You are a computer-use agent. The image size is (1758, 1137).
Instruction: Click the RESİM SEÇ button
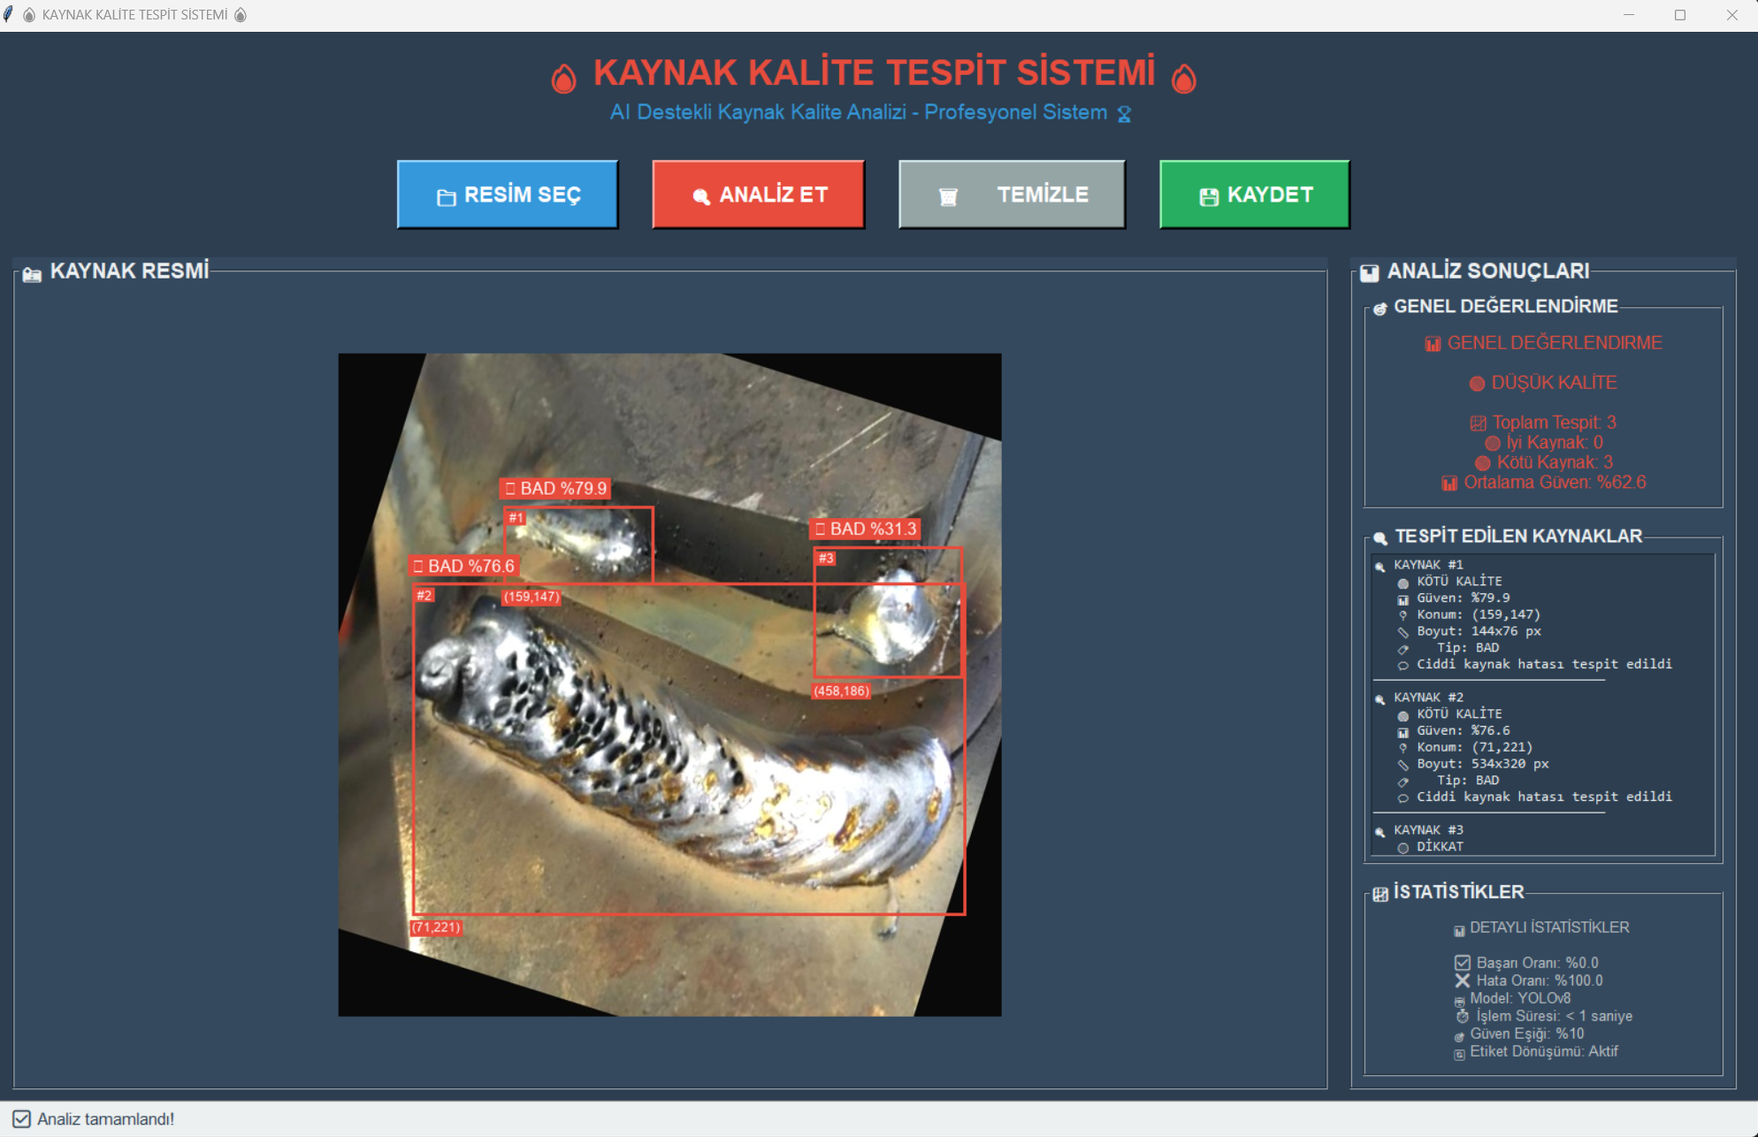pyautogui.click(x=508, y=195)
